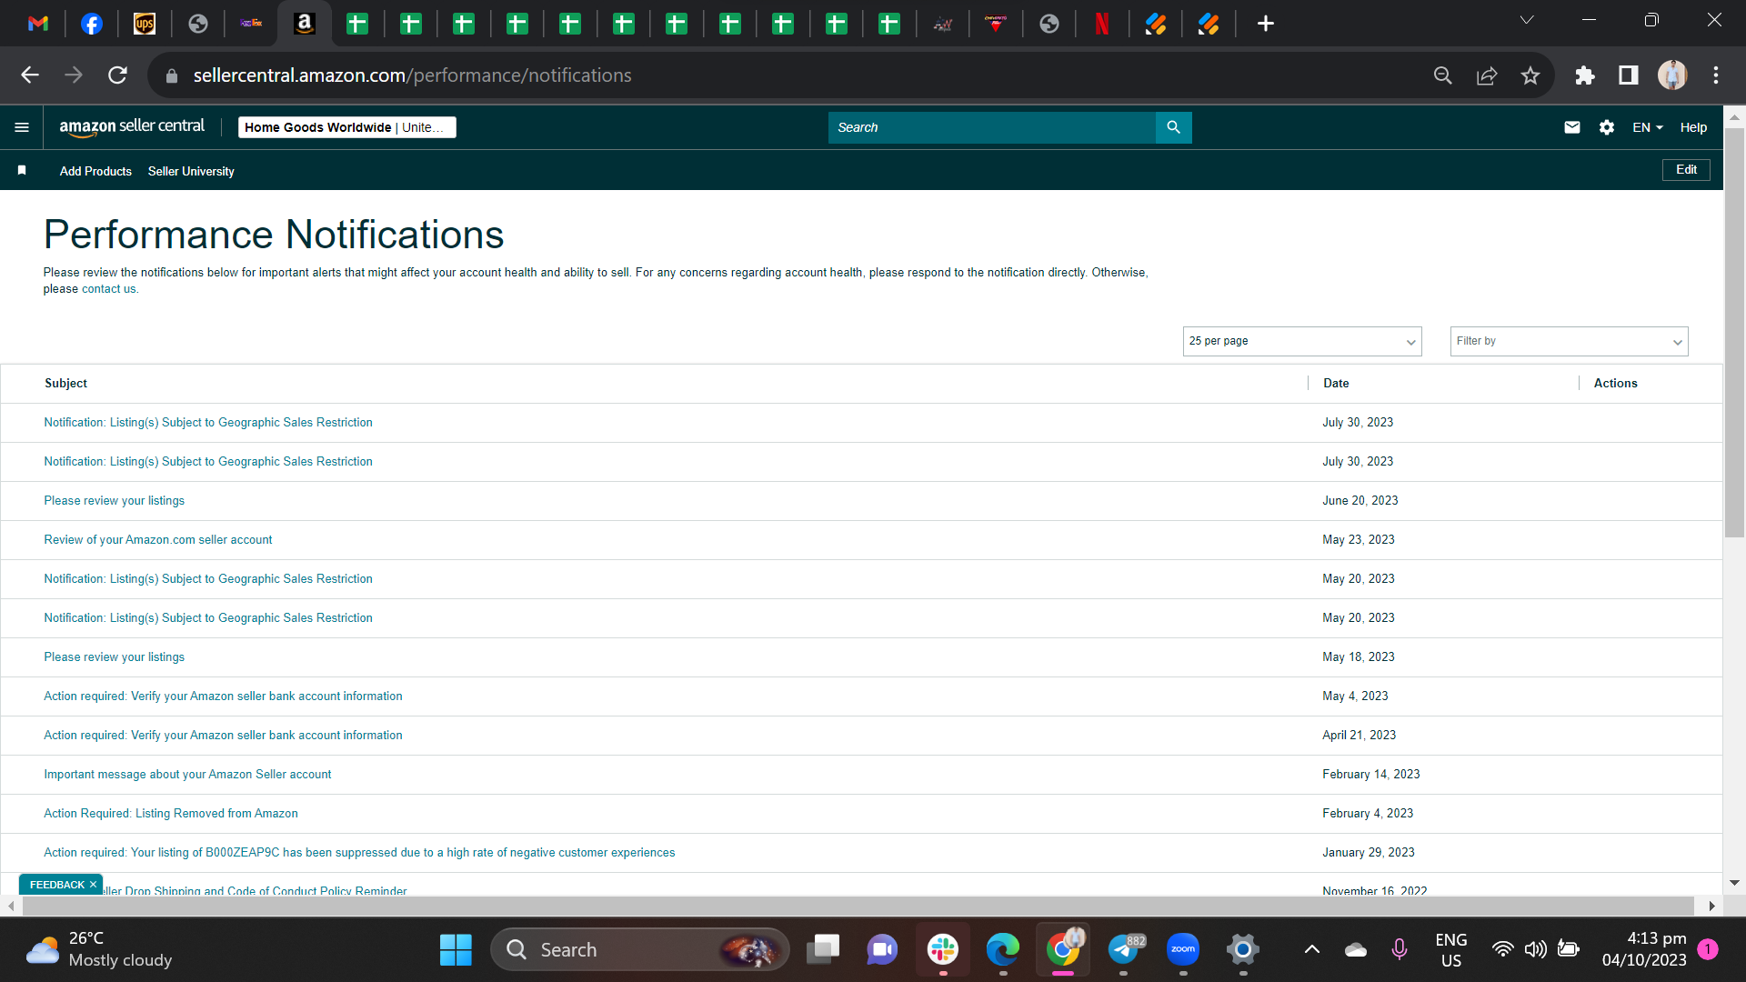Click the bookmark flag icon

22,171
